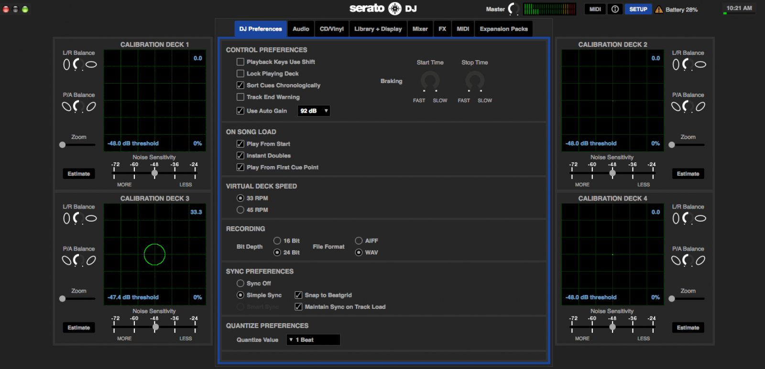Select AIFF file format

point(359,241)
